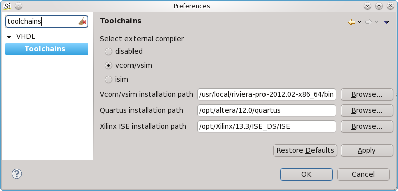
Task: Open the preference page view menu triangle
Action: click(x=386, y=23)
